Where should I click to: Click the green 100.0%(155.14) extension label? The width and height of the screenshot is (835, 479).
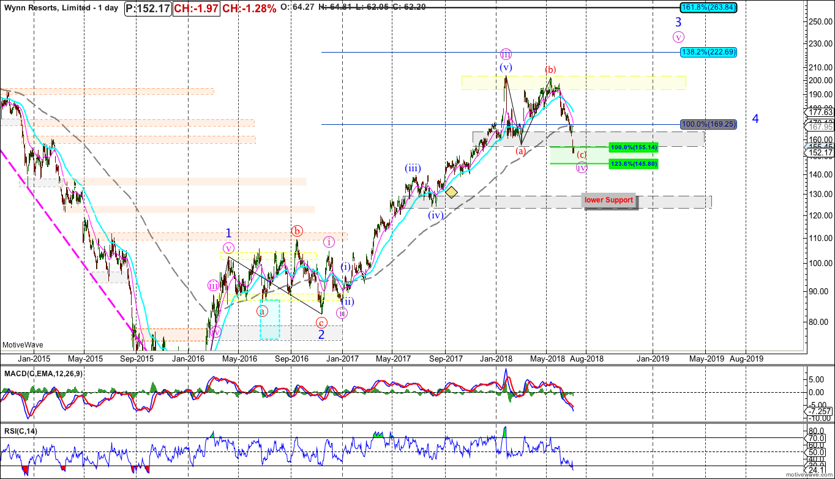pyautogui.click(x=634, y=147)
